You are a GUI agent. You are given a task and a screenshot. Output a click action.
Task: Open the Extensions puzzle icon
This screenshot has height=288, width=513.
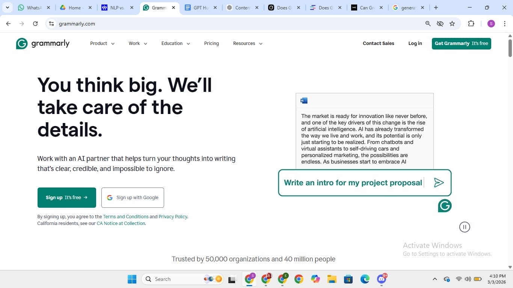[471, 24]
